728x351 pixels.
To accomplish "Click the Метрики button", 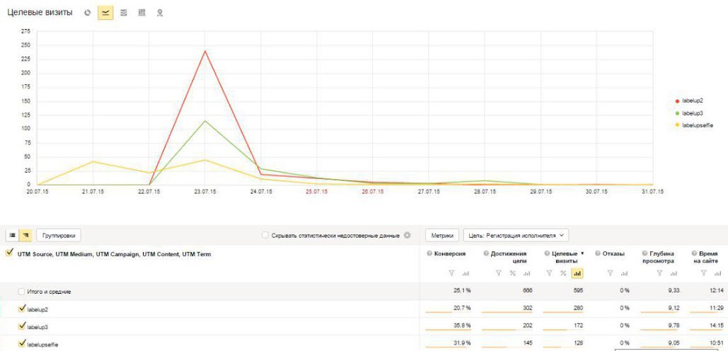I will [441, 236].
